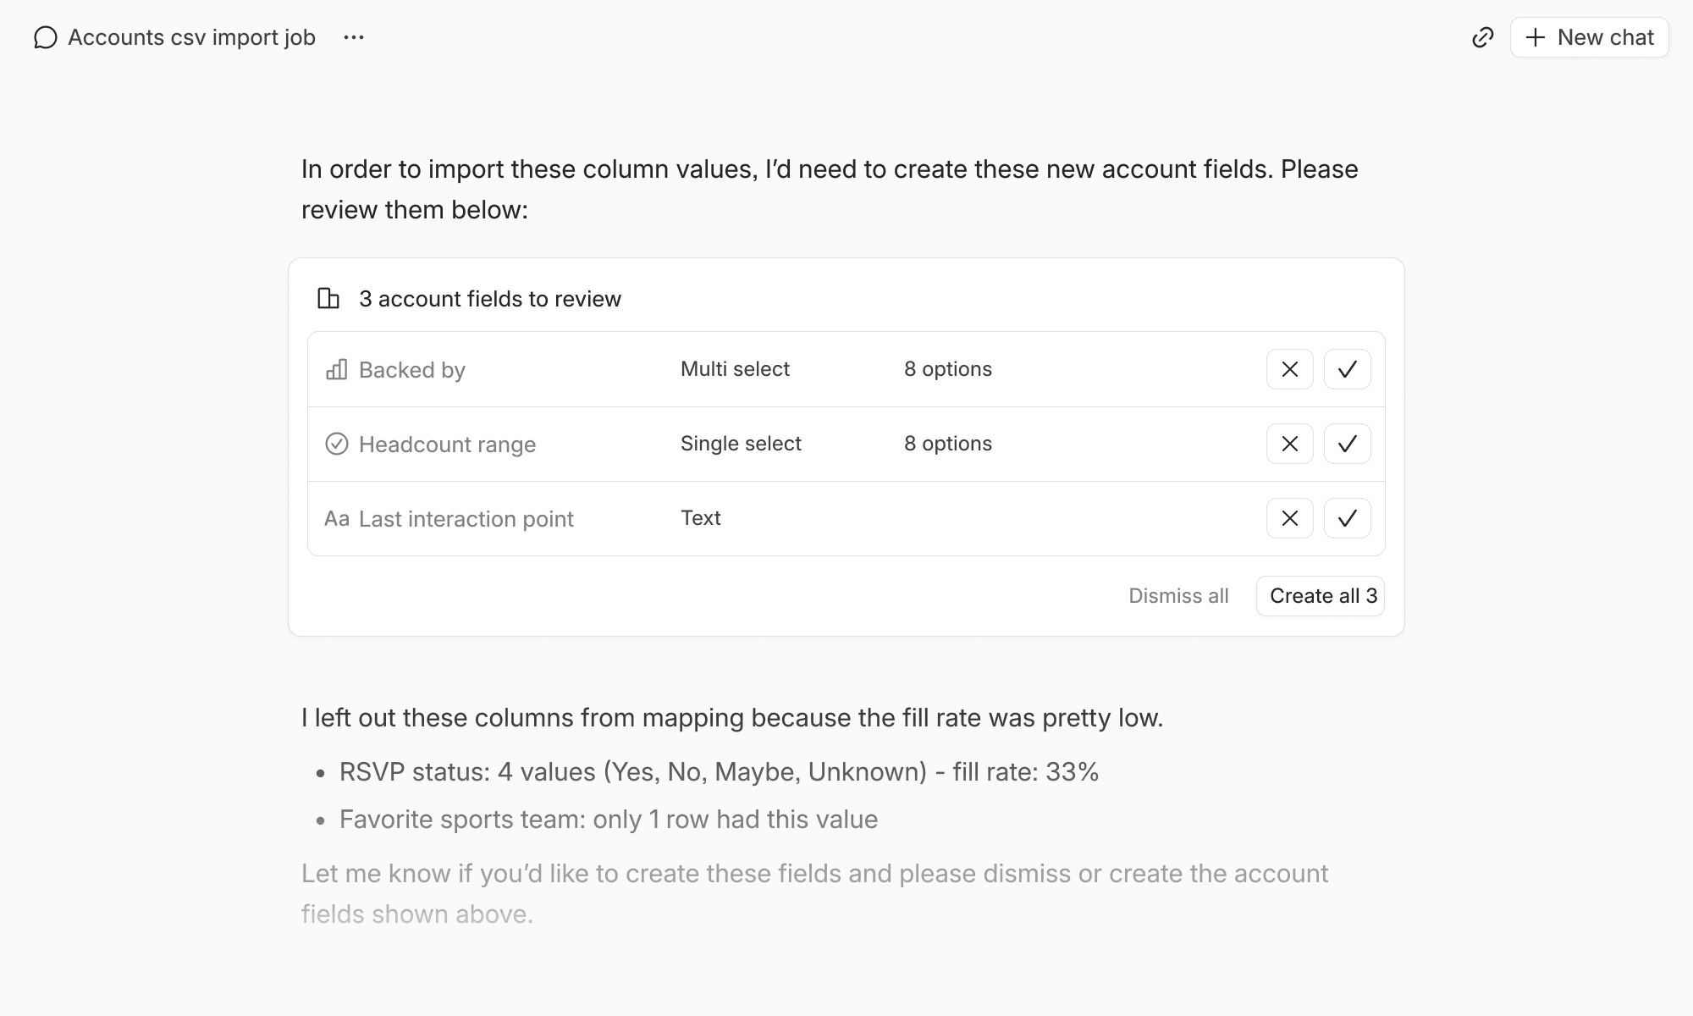This screenshot has width=1693, height=1016.
Task: Confirm the Last interaction point field
Action: pyautogui.click(x=1347, y=518)
